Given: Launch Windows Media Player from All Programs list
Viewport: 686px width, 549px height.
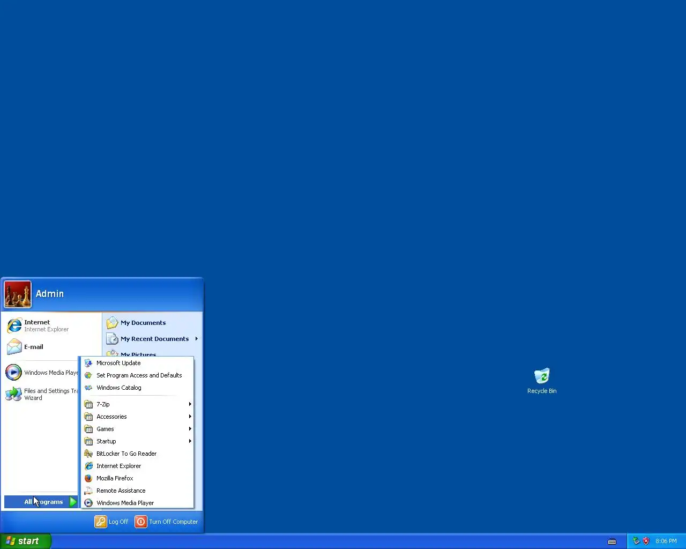Looking at the screenshot, I should (x=137, y=503).
